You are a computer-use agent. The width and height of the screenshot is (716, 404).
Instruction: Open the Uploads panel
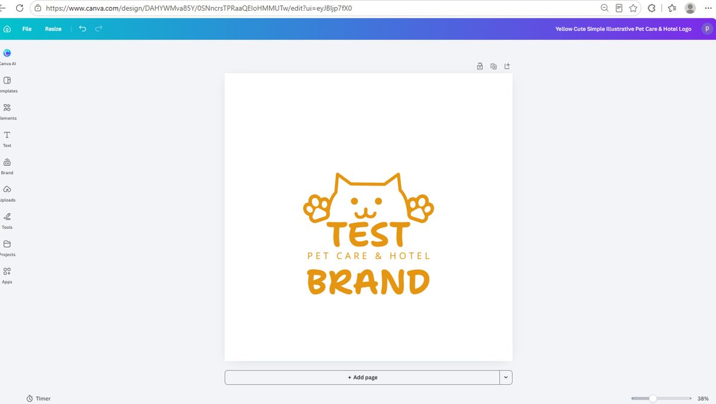coord(7,193)
